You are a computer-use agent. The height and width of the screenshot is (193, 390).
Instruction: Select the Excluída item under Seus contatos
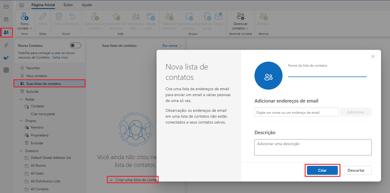pos(50,92)
